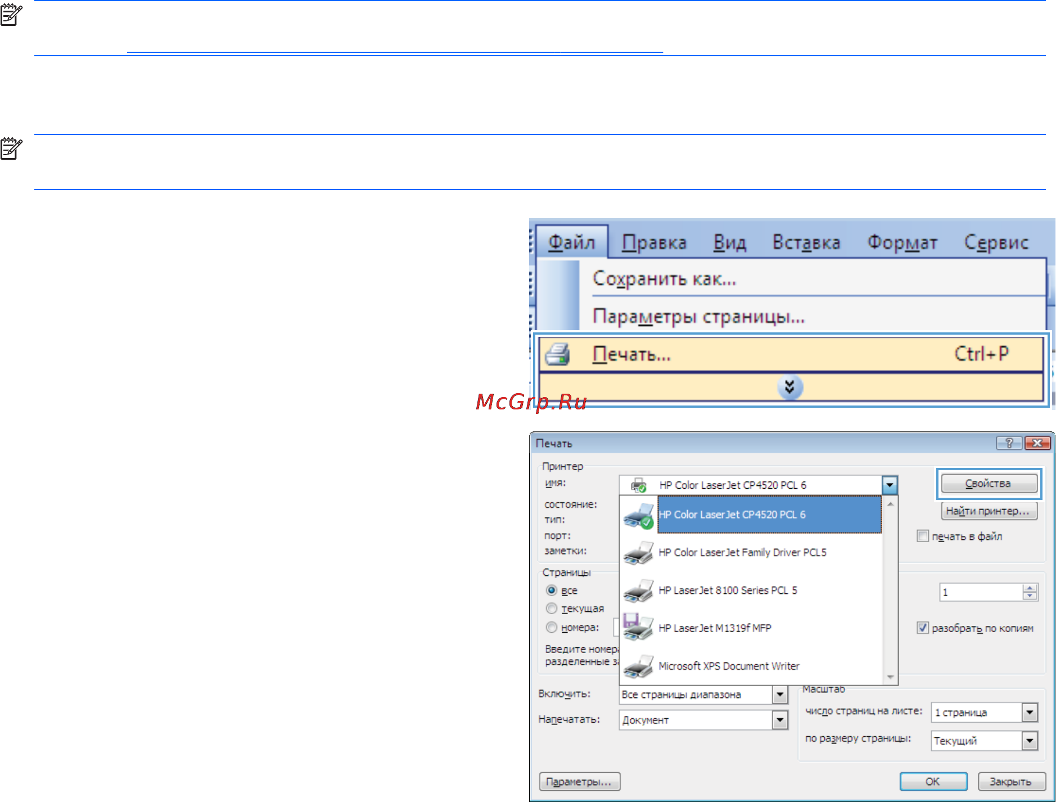The height and width of the screenshot is (802, 1056).
Task: Open число страниц на листе dropdown
Action: (1030, 713)
